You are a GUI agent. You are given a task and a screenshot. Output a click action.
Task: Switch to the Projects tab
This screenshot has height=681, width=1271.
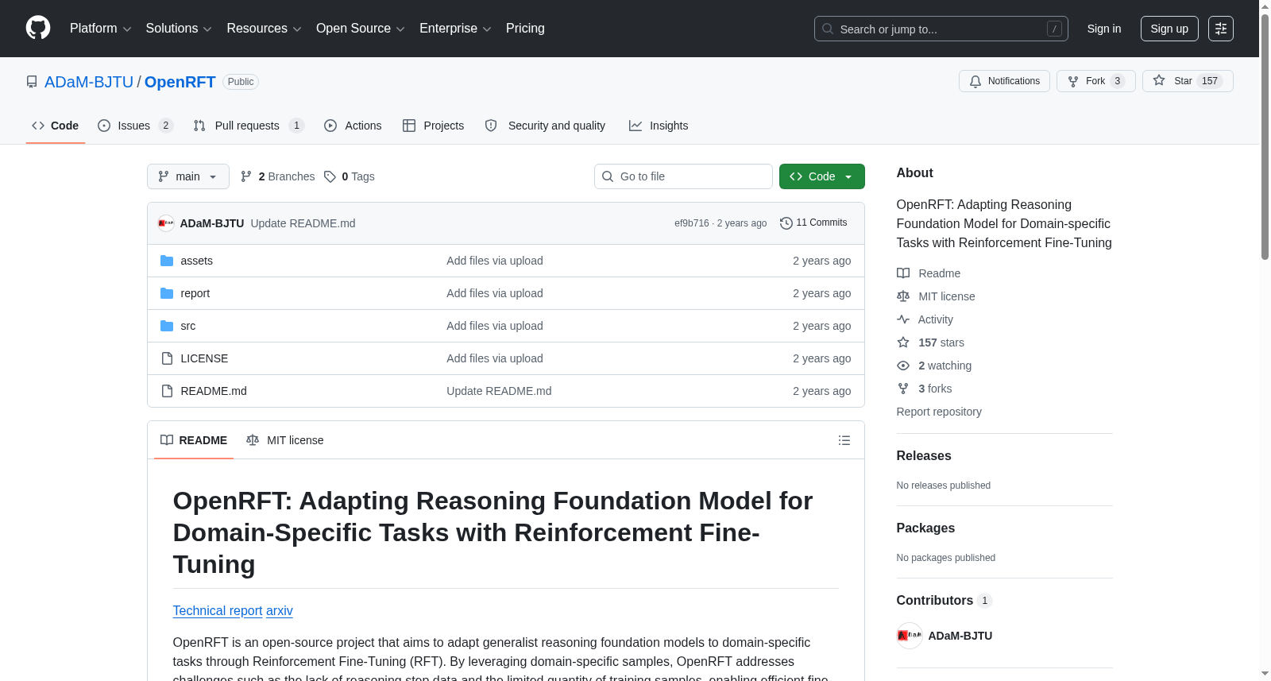pyautogui.click(x=433, y=126)
